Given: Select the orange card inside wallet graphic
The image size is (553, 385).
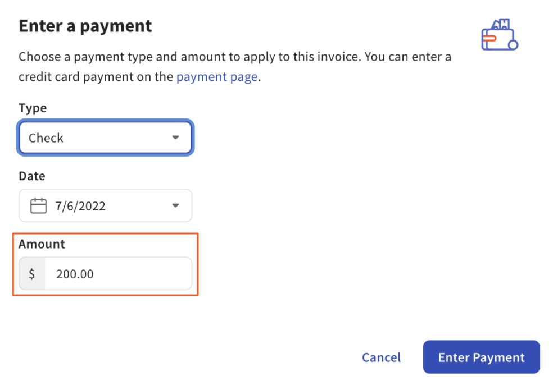Looking at the screenshot, I should pos(489,38).
